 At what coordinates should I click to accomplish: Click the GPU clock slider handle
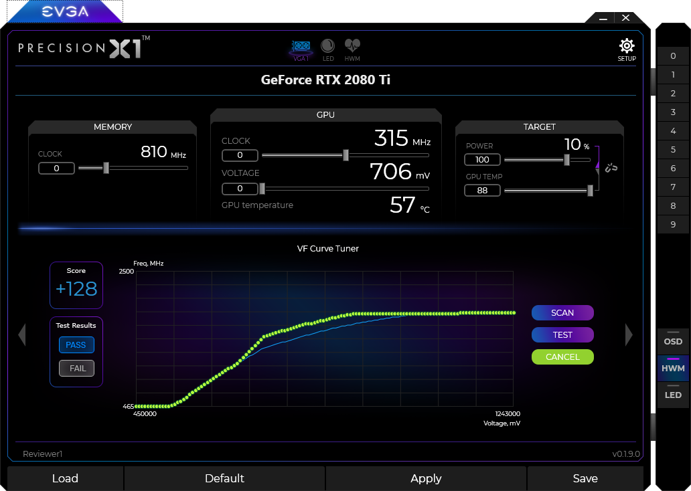pyautogui.click(x=346, y=155)
